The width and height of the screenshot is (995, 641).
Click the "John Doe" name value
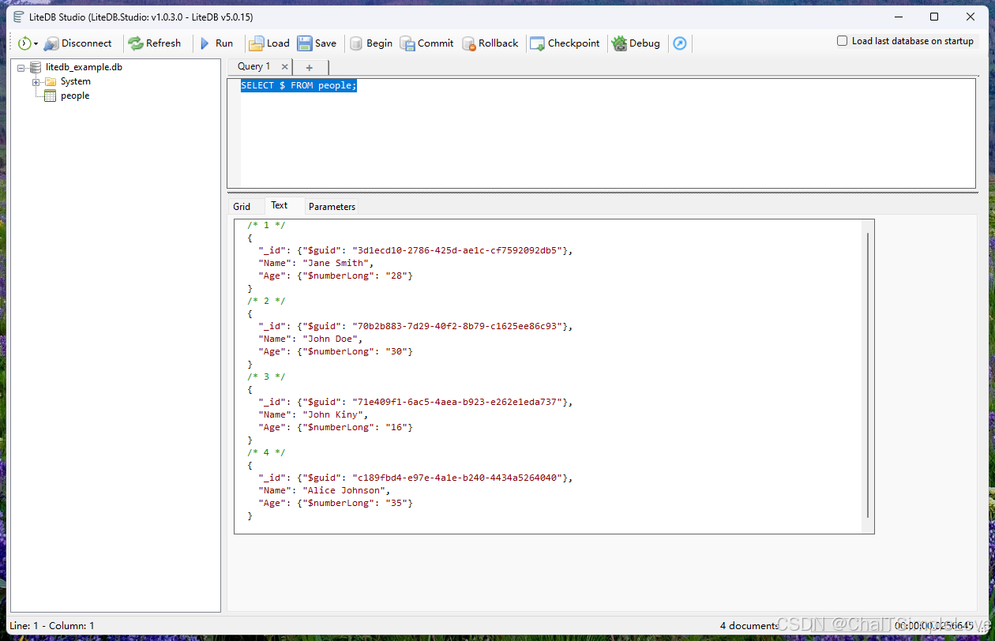pos(332,339)
